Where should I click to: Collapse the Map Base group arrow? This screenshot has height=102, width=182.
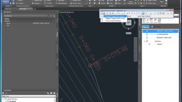(144, 41)
